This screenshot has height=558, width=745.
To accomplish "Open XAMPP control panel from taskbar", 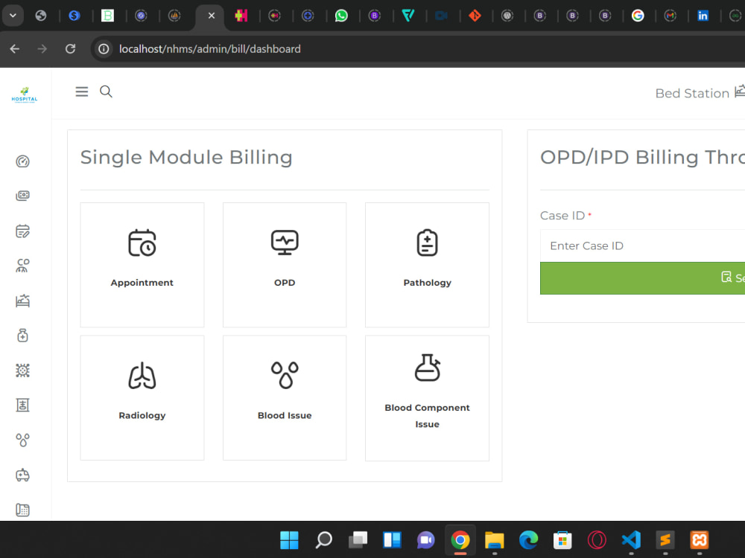I will pyautogui.click(x=700, y=540).
